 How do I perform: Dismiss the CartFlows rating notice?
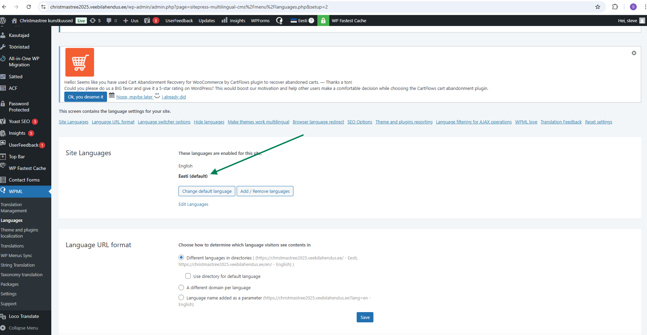pos(634,53)
